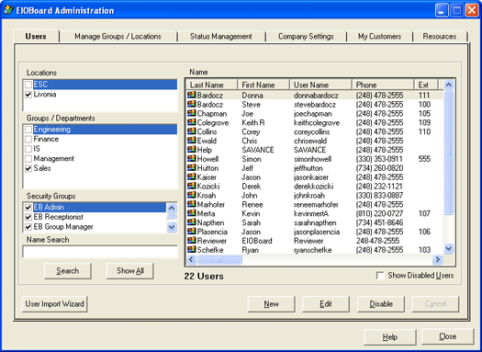
Task: Open the My Customers tab
Action: click(x=379, y=37)
